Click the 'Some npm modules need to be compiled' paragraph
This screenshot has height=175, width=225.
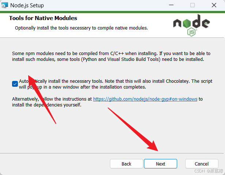(111, 56)
